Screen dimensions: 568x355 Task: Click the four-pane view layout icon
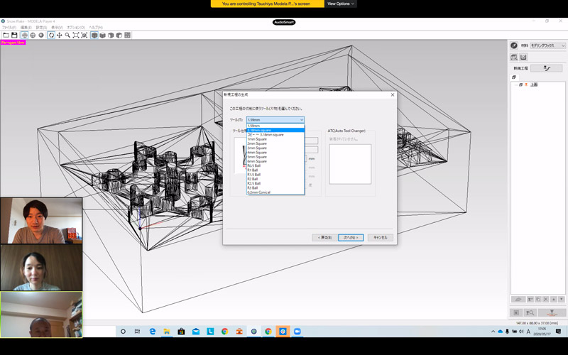128,35
